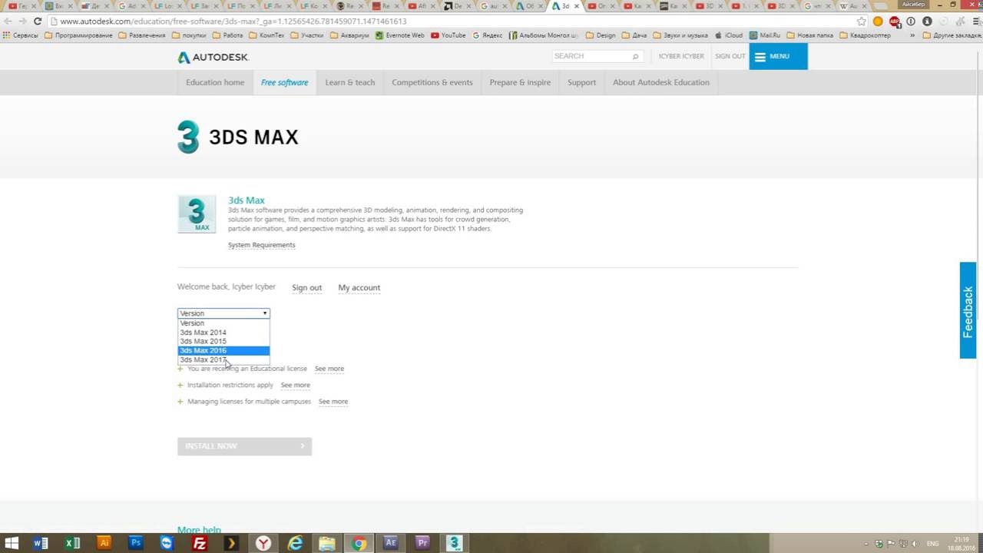This screenshot has height=553, width=983.
Task: Open the Prepare & inspire tab
Action: click(520, 82)
